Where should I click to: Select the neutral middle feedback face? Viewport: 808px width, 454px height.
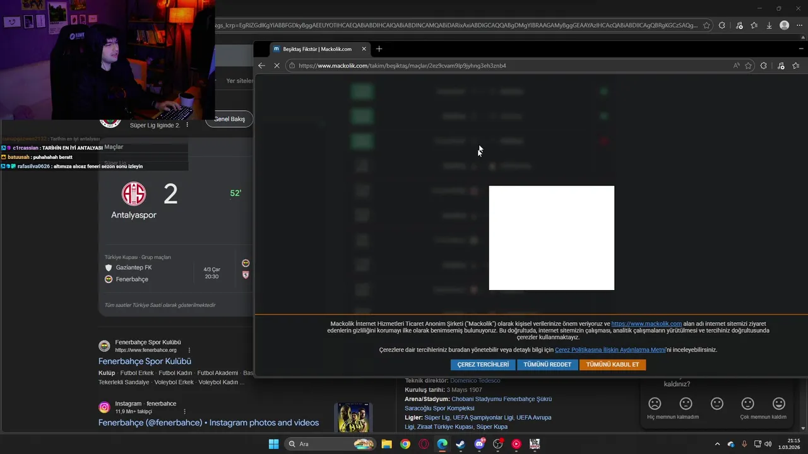pyautogui.click(x=717, y=404)
